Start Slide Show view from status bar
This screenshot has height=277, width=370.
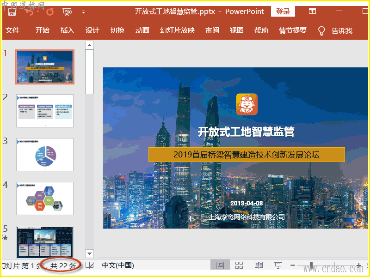278,265
